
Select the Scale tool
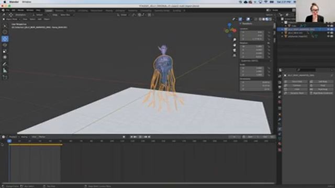tap(5, 51)
